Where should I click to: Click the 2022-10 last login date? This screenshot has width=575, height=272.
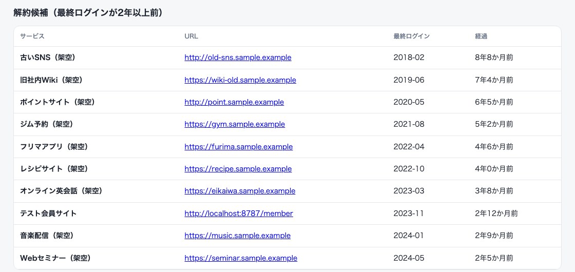[x=409, y=169]
